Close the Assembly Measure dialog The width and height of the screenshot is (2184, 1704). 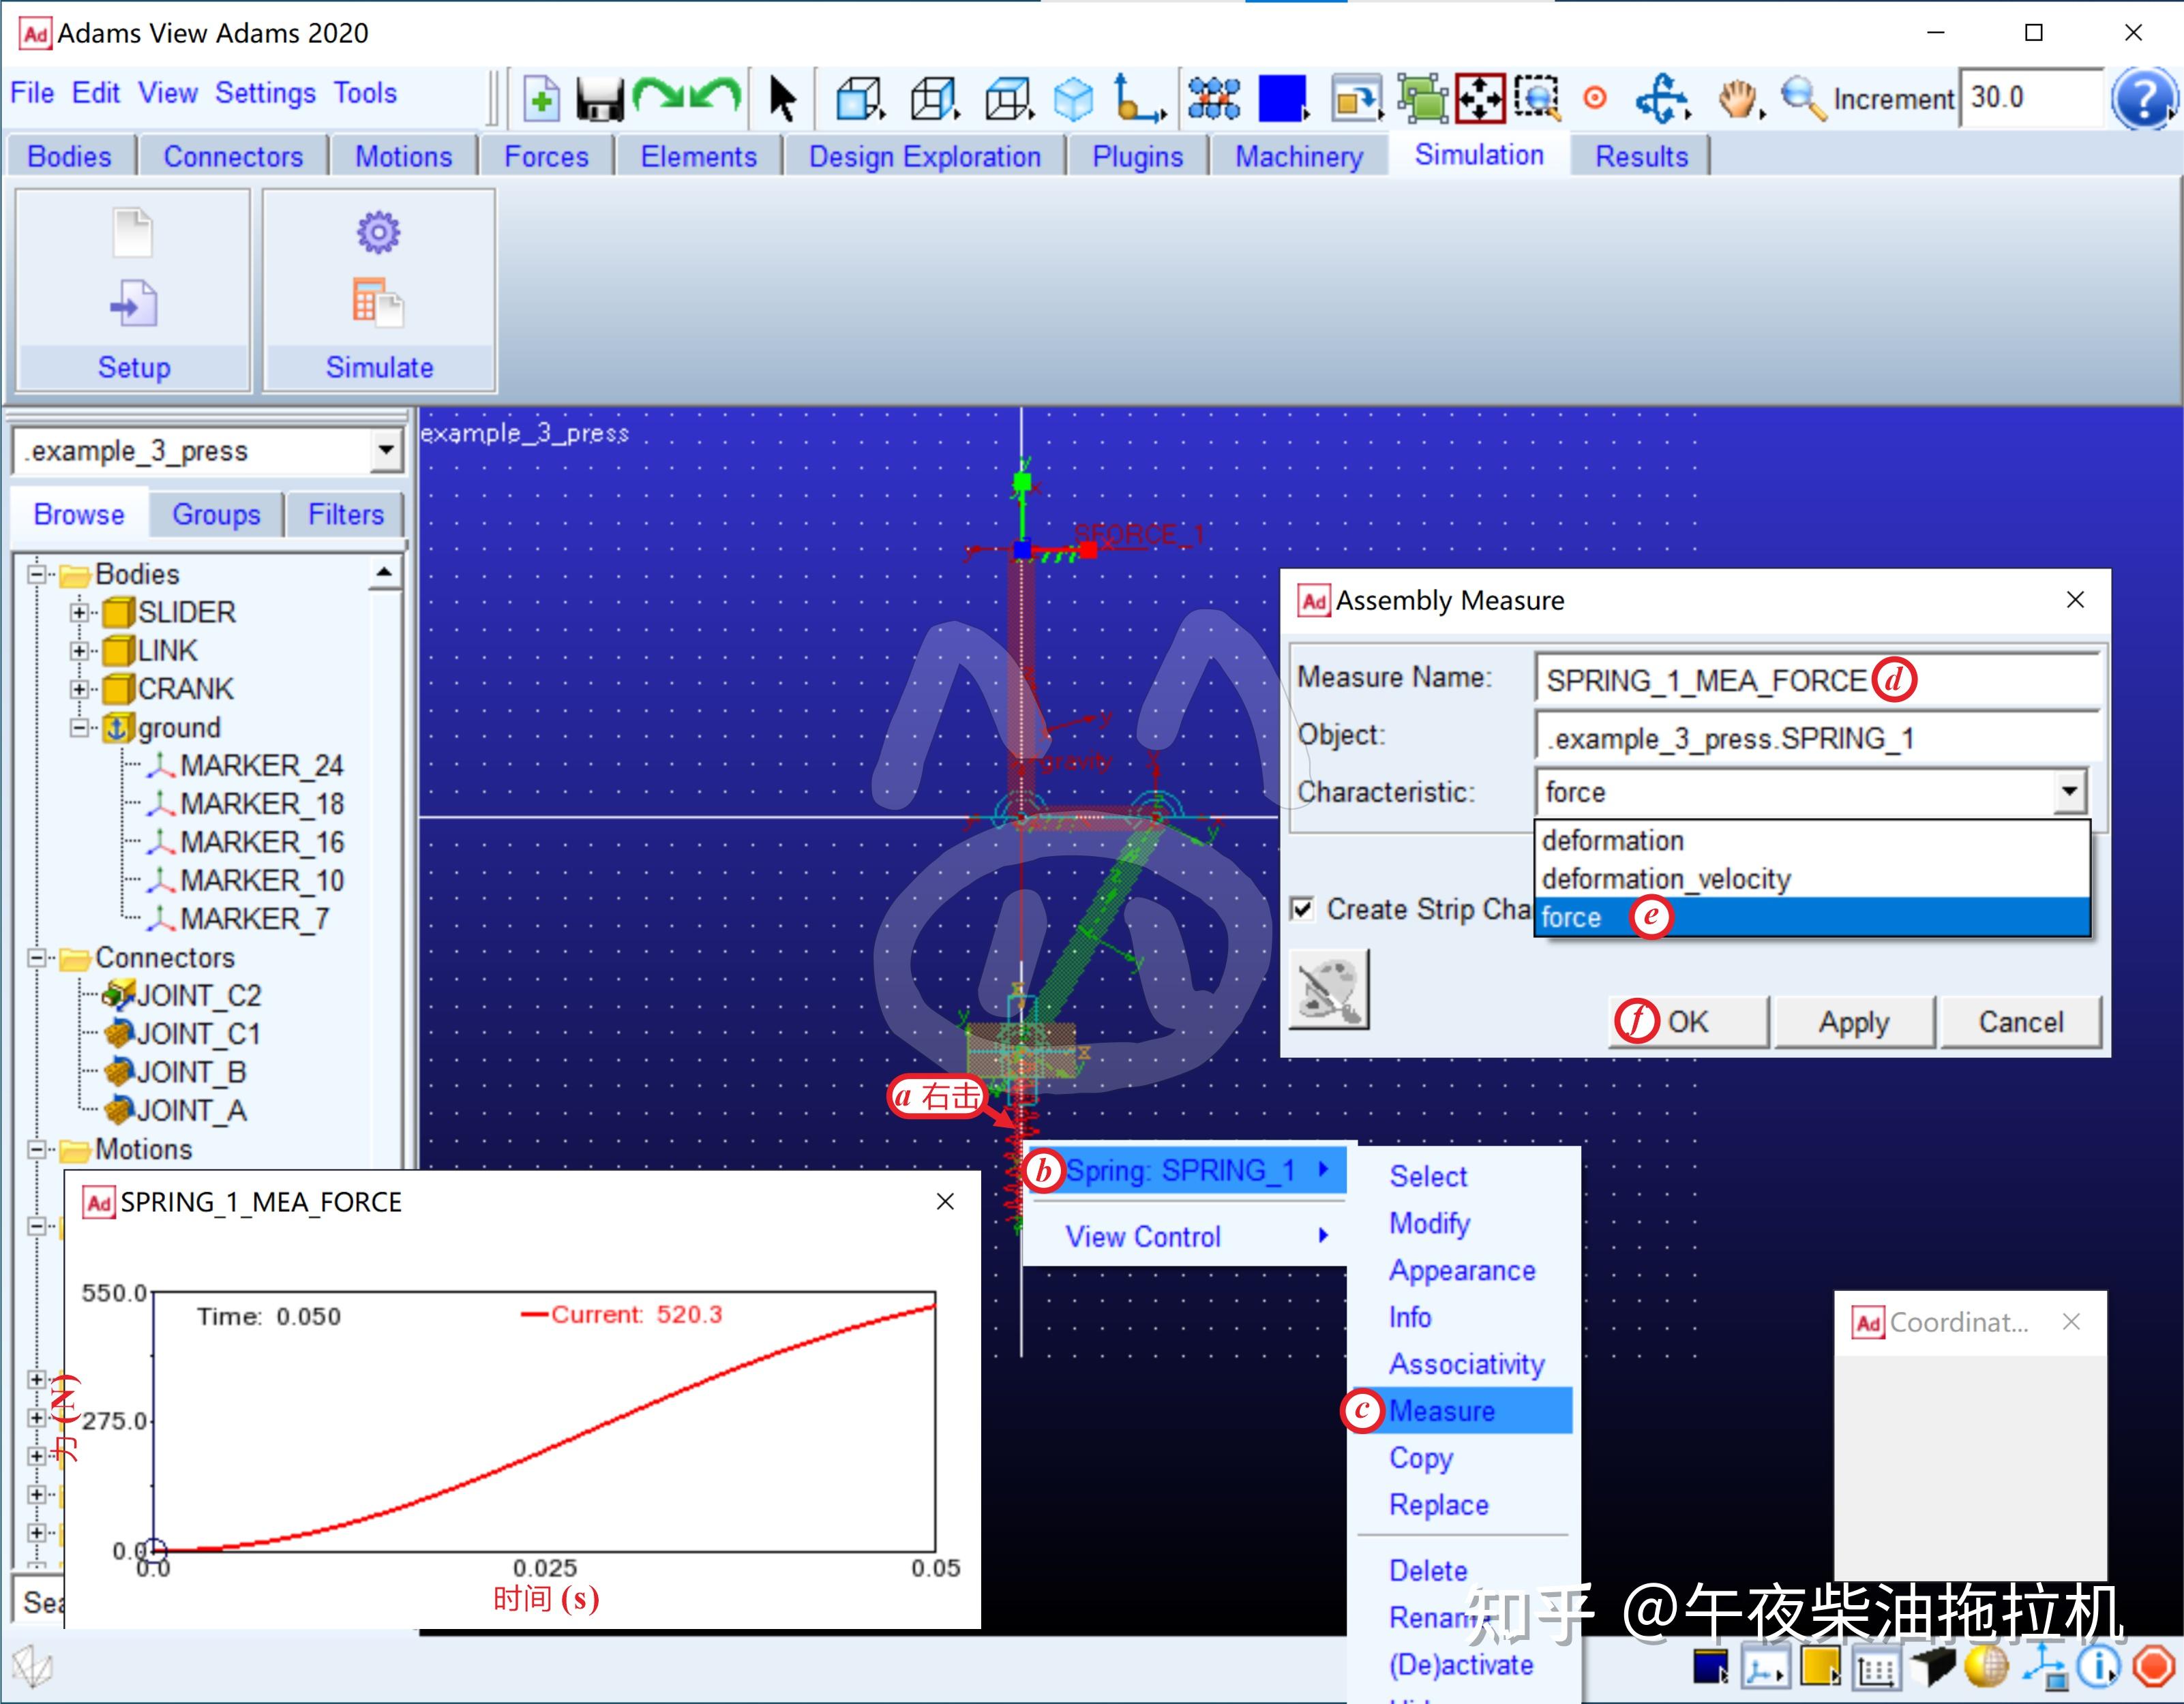point(2076,600)
